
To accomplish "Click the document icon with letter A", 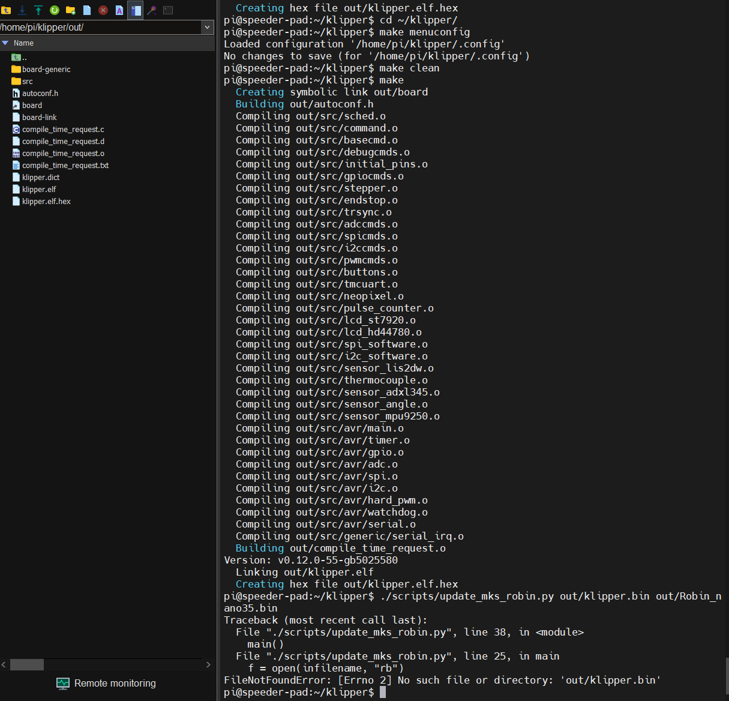I will click(x=119, y=10).
